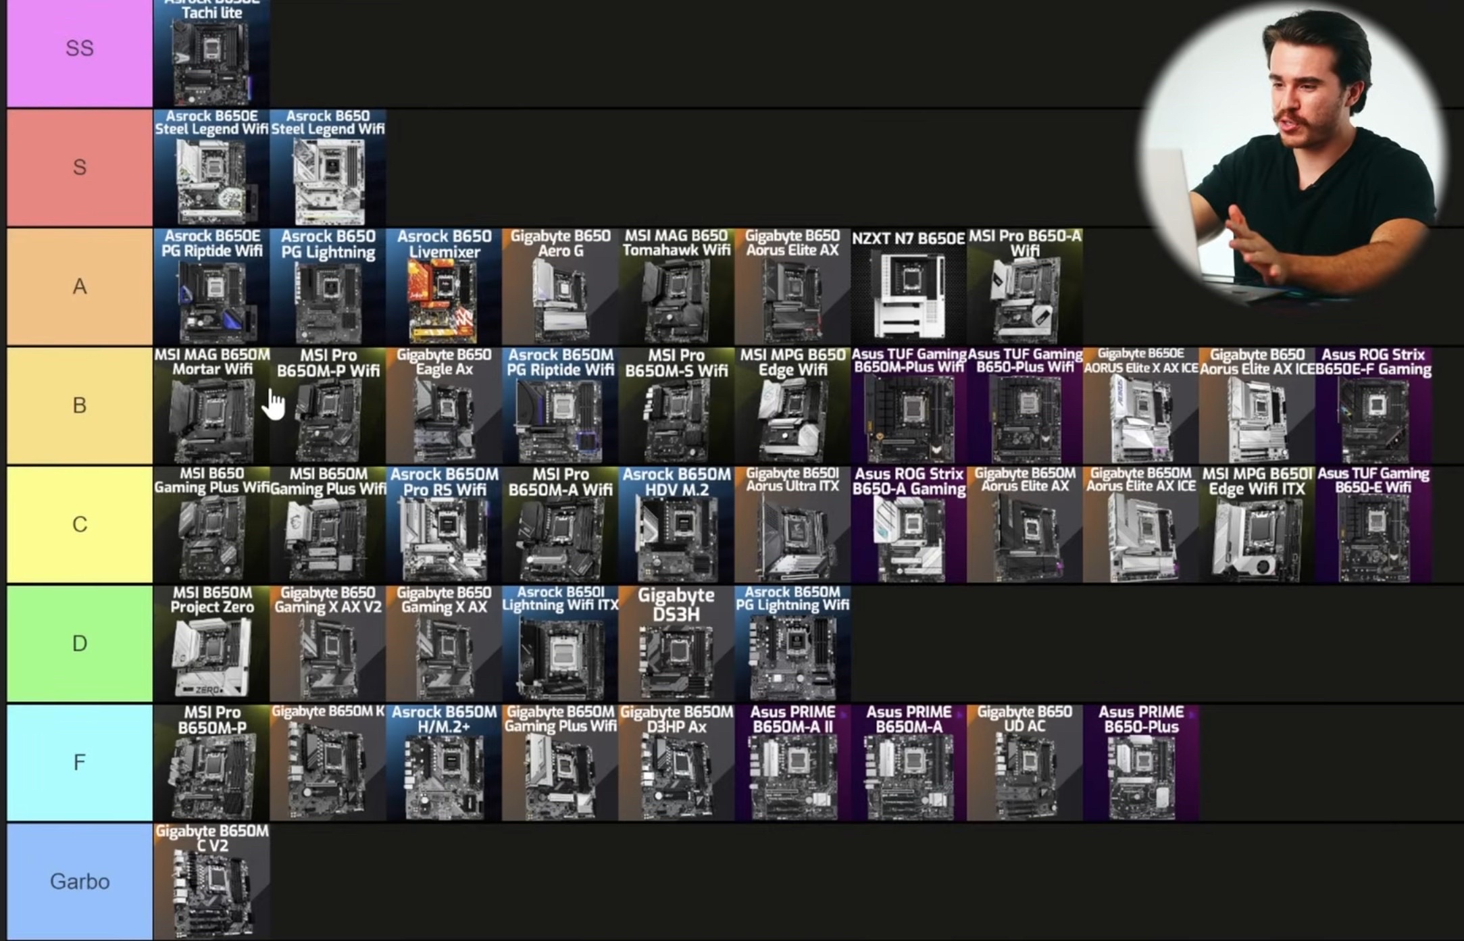Click the S tier label
The image size is (1464, 941).
click(80, 167)
